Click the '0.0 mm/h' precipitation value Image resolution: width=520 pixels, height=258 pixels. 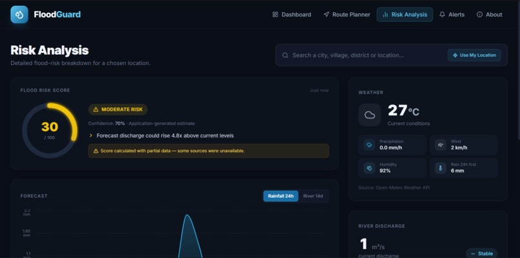tap(391, 148)
